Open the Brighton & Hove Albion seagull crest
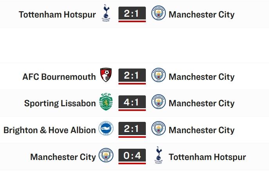The height and width of the screenshot is (174, 269). (x=106, y=128)
